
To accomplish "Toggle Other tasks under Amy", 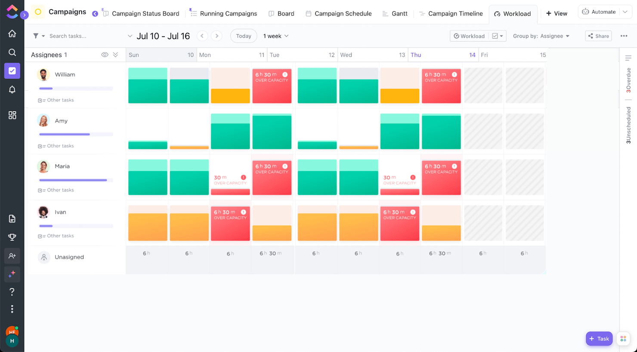I will tap(56, 146).
